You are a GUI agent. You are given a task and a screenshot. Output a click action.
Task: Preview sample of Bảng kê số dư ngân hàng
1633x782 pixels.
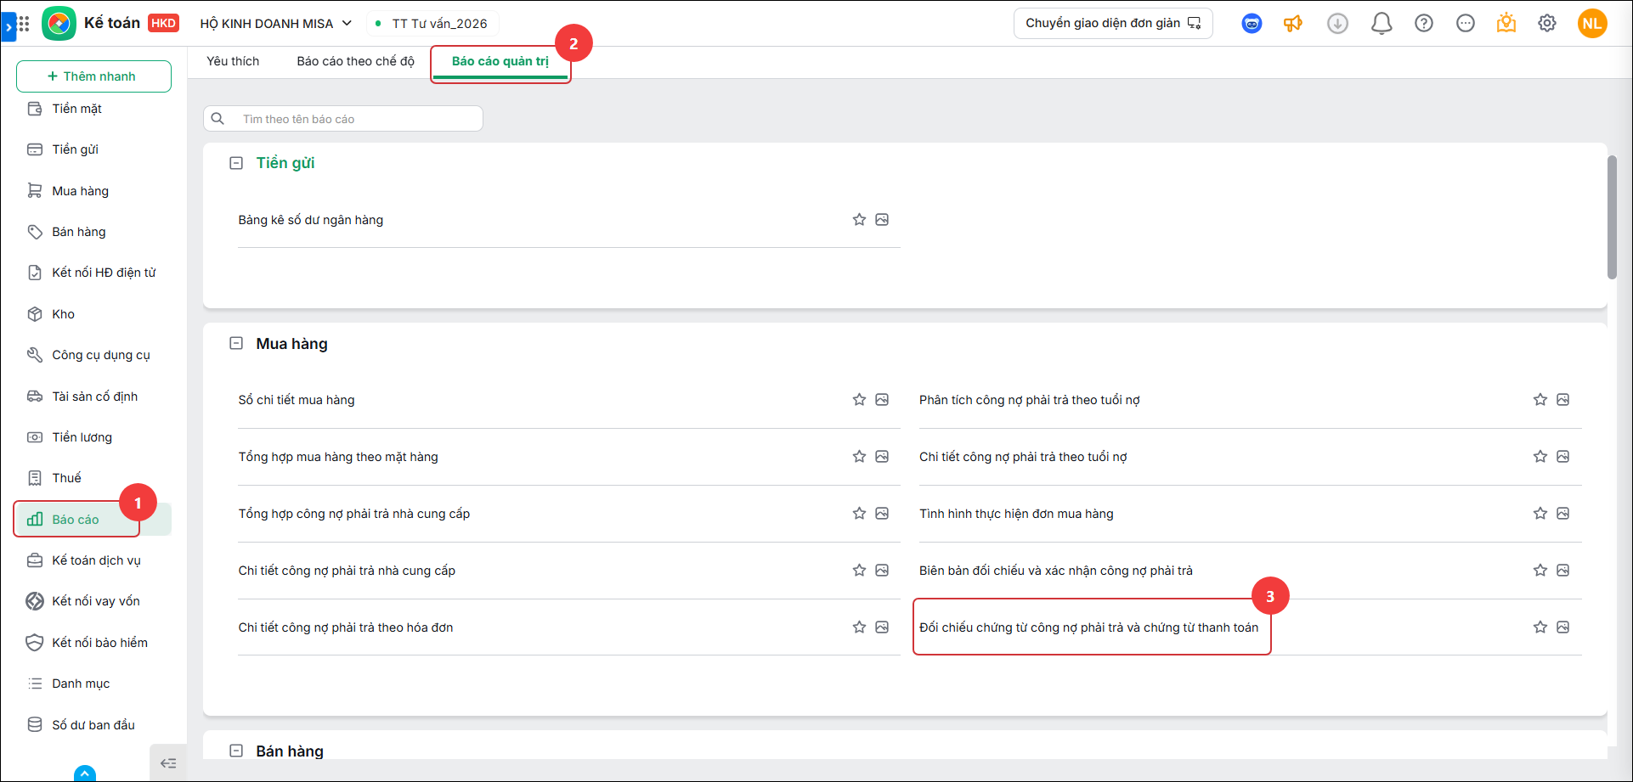click(x=882, y=220)
